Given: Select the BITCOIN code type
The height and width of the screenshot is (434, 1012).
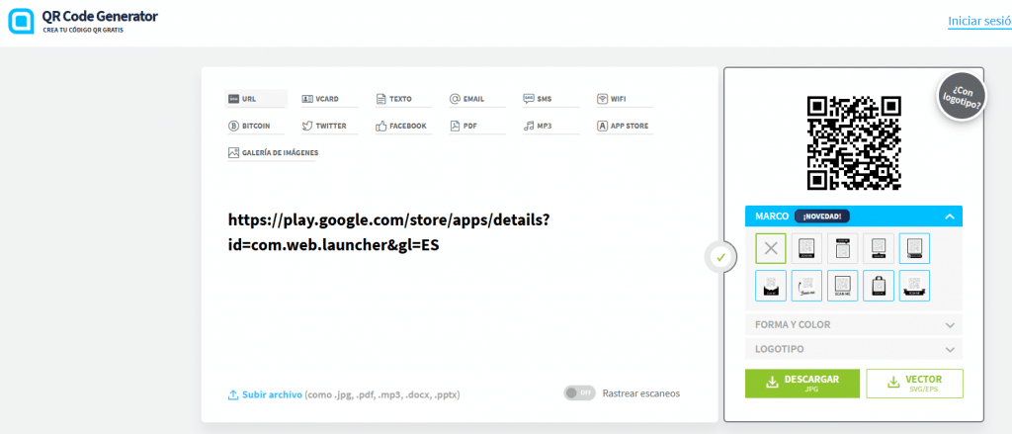Looking at the screenshot, I should point(256,126).
